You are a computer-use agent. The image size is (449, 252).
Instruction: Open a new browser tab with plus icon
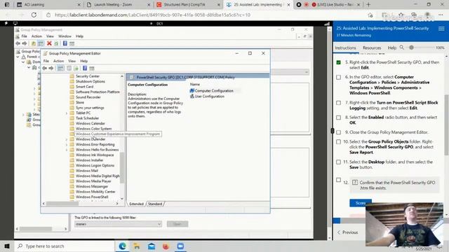[x=368, y=5]
